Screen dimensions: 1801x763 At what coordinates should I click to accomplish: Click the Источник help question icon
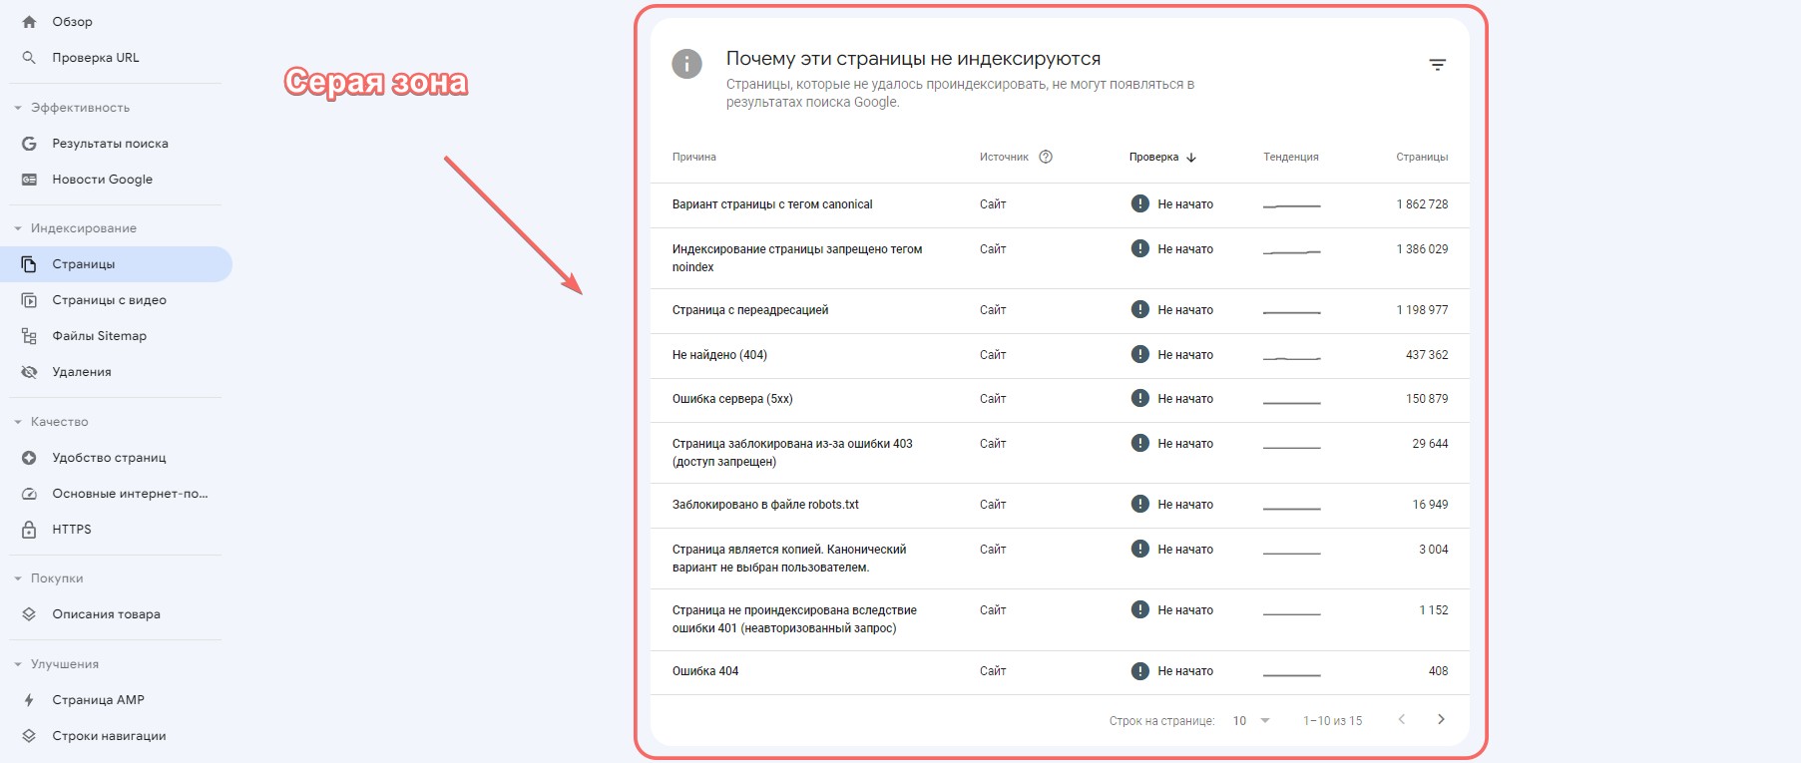[1046, 157]
